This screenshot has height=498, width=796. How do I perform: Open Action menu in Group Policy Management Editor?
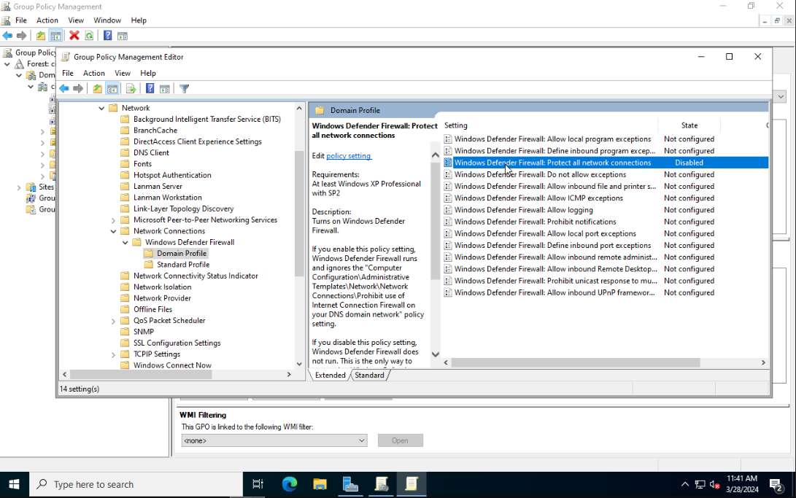[94, 73]
